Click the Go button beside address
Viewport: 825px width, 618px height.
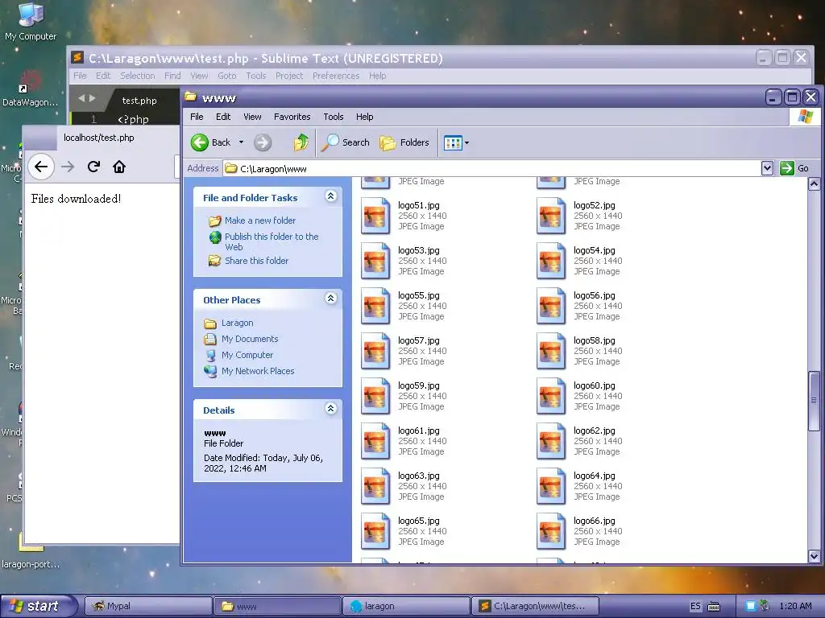pos(794,168)
